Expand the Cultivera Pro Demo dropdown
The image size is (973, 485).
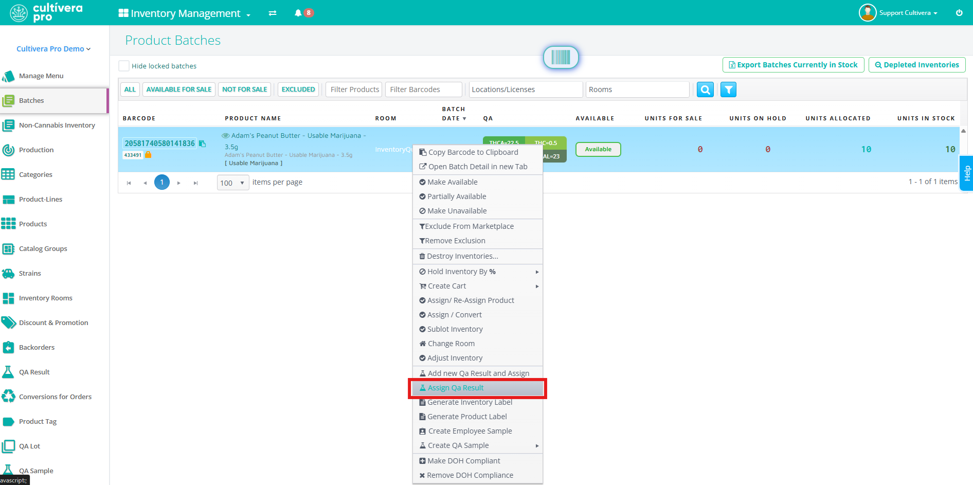(53, 49)
